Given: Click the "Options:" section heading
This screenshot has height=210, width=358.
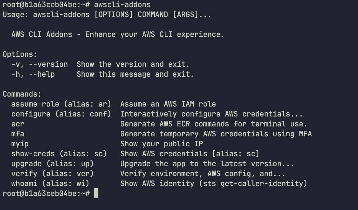Looking at the screenshot, I should point(20,54).
